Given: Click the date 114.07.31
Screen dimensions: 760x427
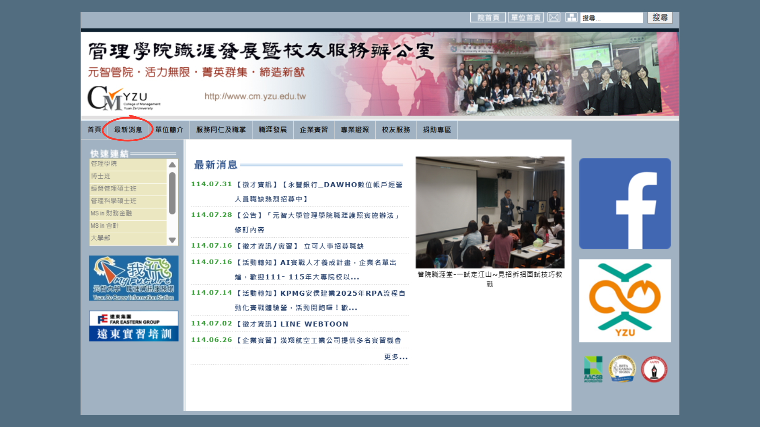Looking at the screenshot, I should [211, 184].
